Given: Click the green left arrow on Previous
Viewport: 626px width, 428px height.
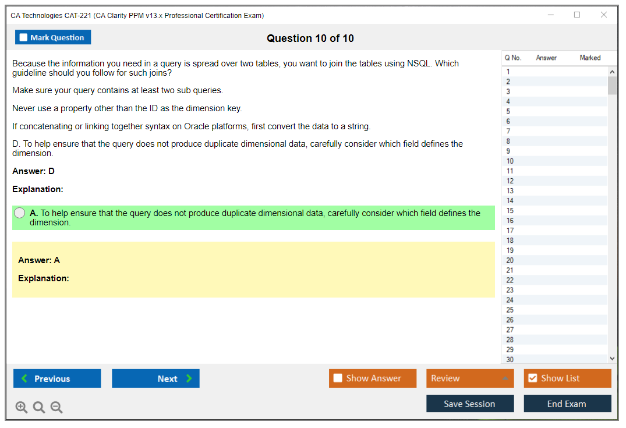Looking at the screenshot, I should pyautogui.click(x=24, y=379).
